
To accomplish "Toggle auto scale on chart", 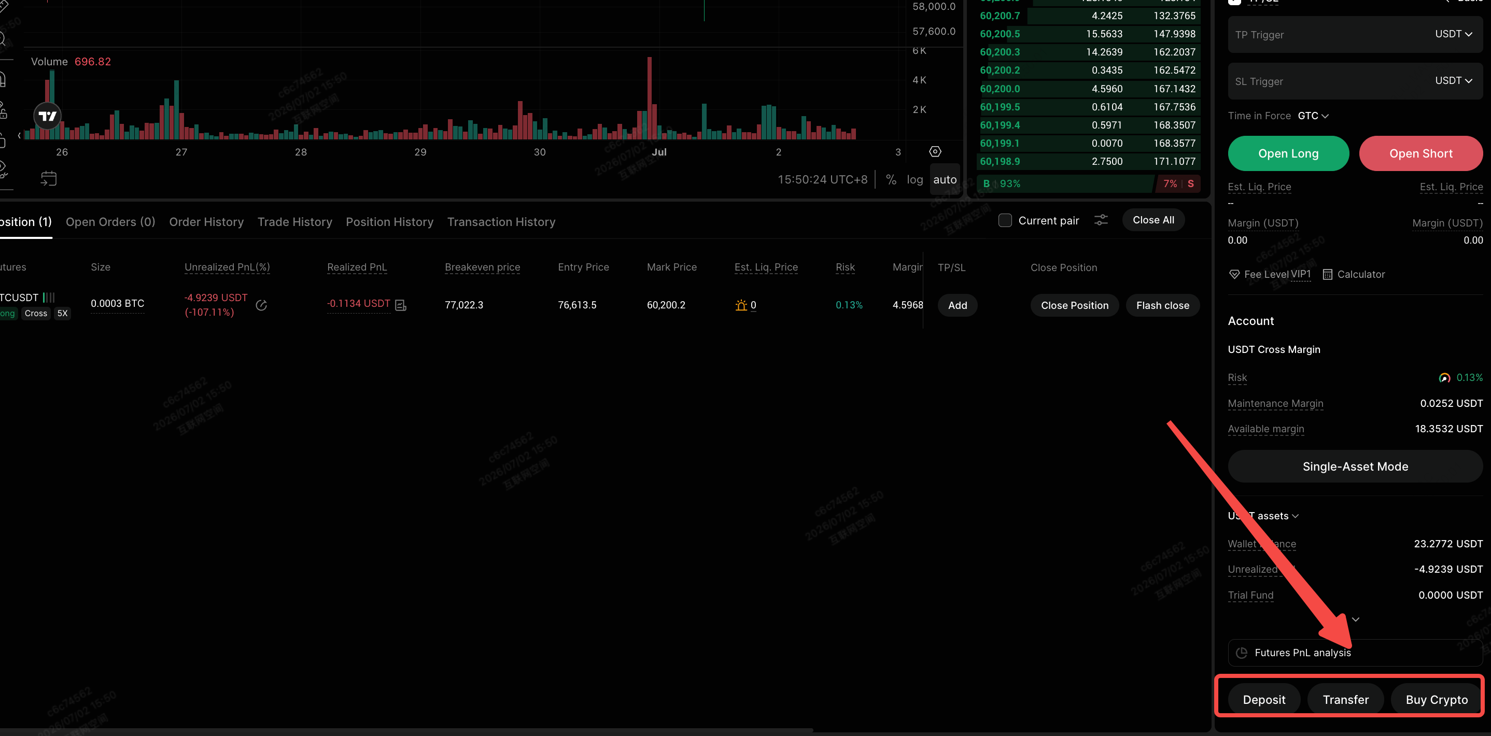I will 945,180.
